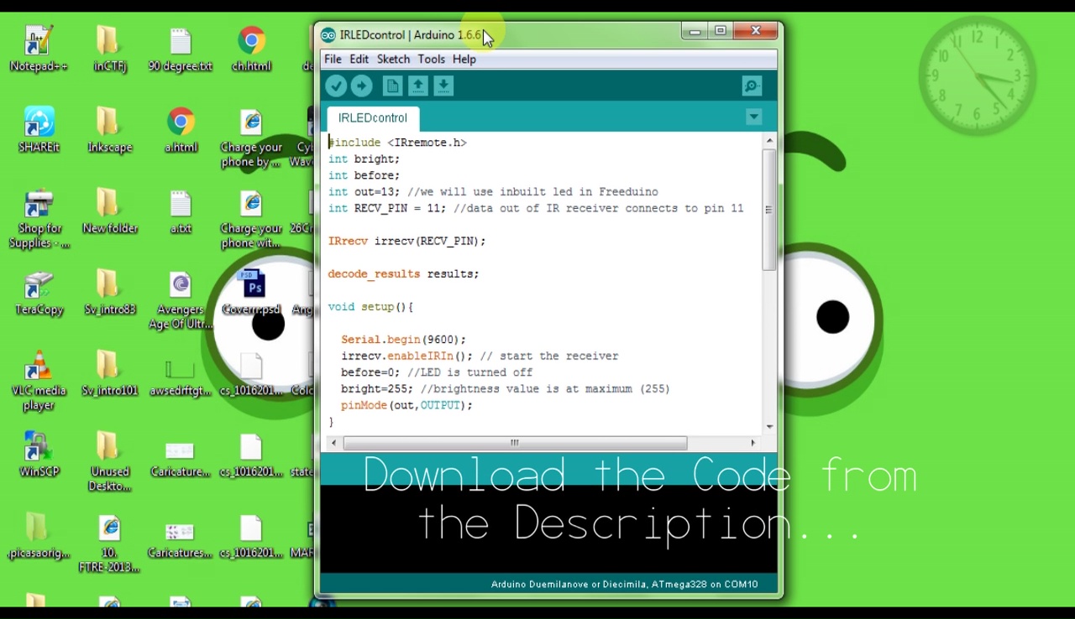1075x619 pixels.
Task: Select the New folder icon on desktop
Action: tap(110, 211)
